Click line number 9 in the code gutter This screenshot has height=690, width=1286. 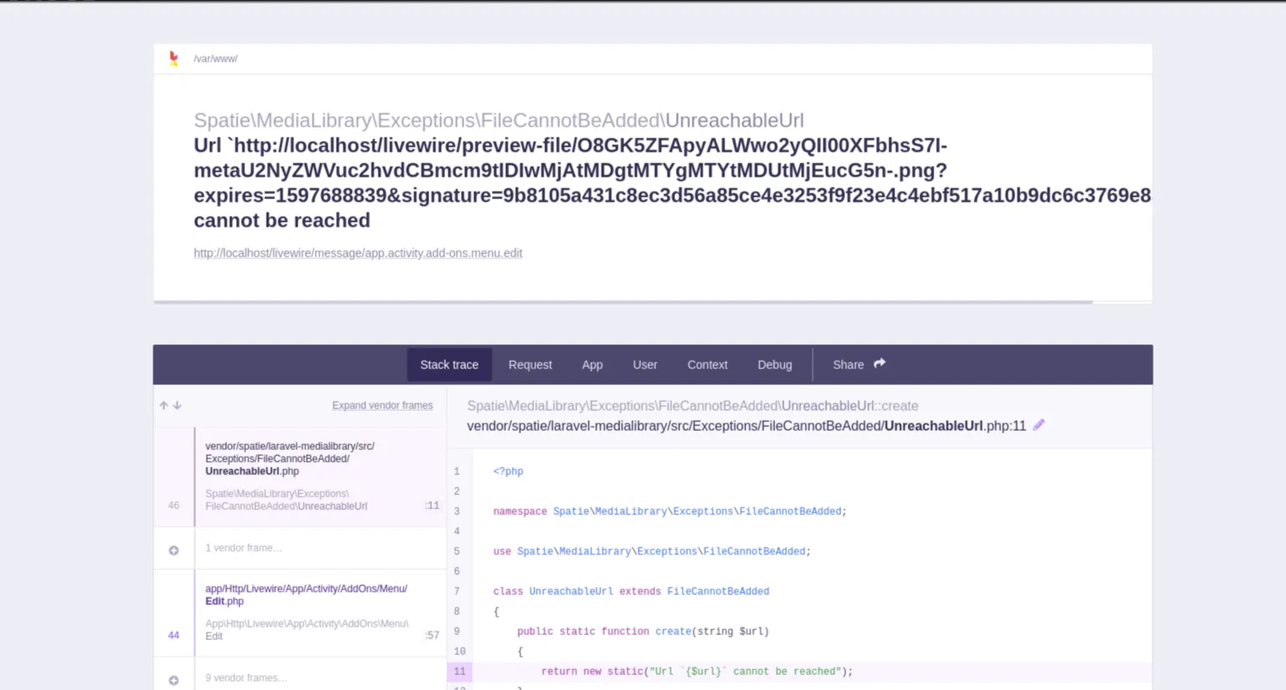tap(457, 632)
